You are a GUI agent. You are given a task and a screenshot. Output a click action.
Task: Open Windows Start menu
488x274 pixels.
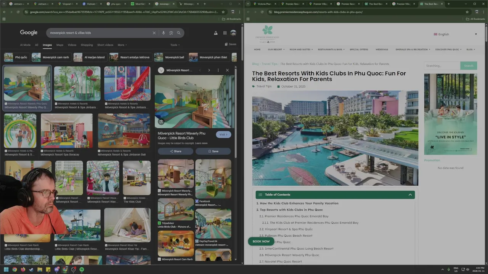6,269
